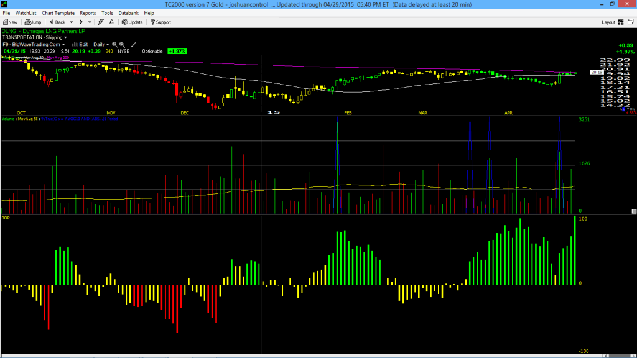Image resolution: width=637 pixels, height=358 pixels.
Task: Click the NYSE exchange label
Action: point(123,52)
